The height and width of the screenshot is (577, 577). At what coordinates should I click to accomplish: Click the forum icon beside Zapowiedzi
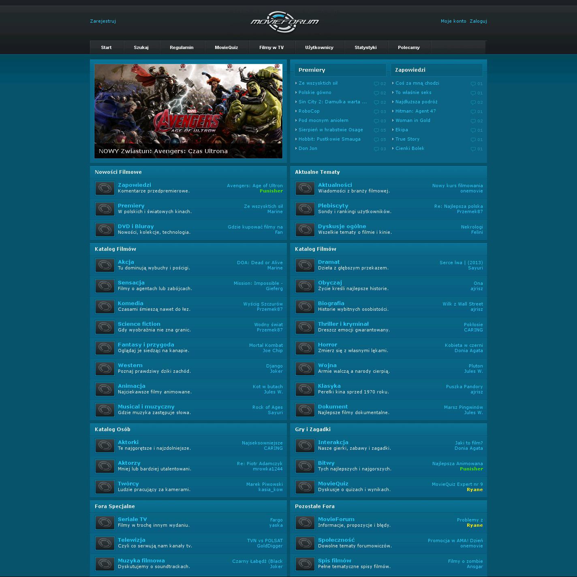pos(105,188)
